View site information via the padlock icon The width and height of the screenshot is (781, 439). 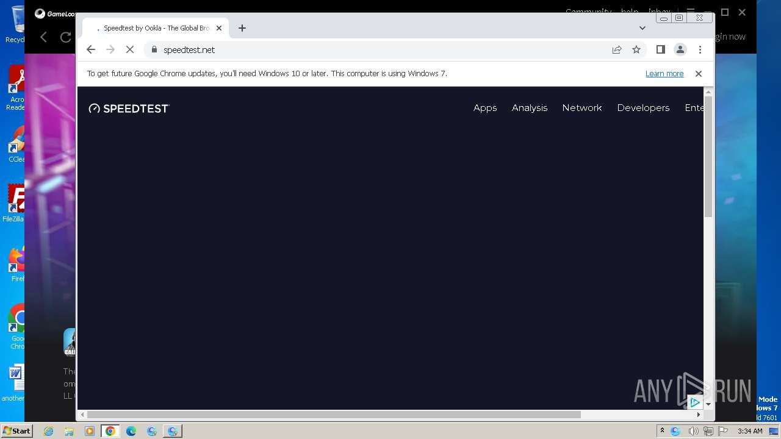click(x=154, y=49)
